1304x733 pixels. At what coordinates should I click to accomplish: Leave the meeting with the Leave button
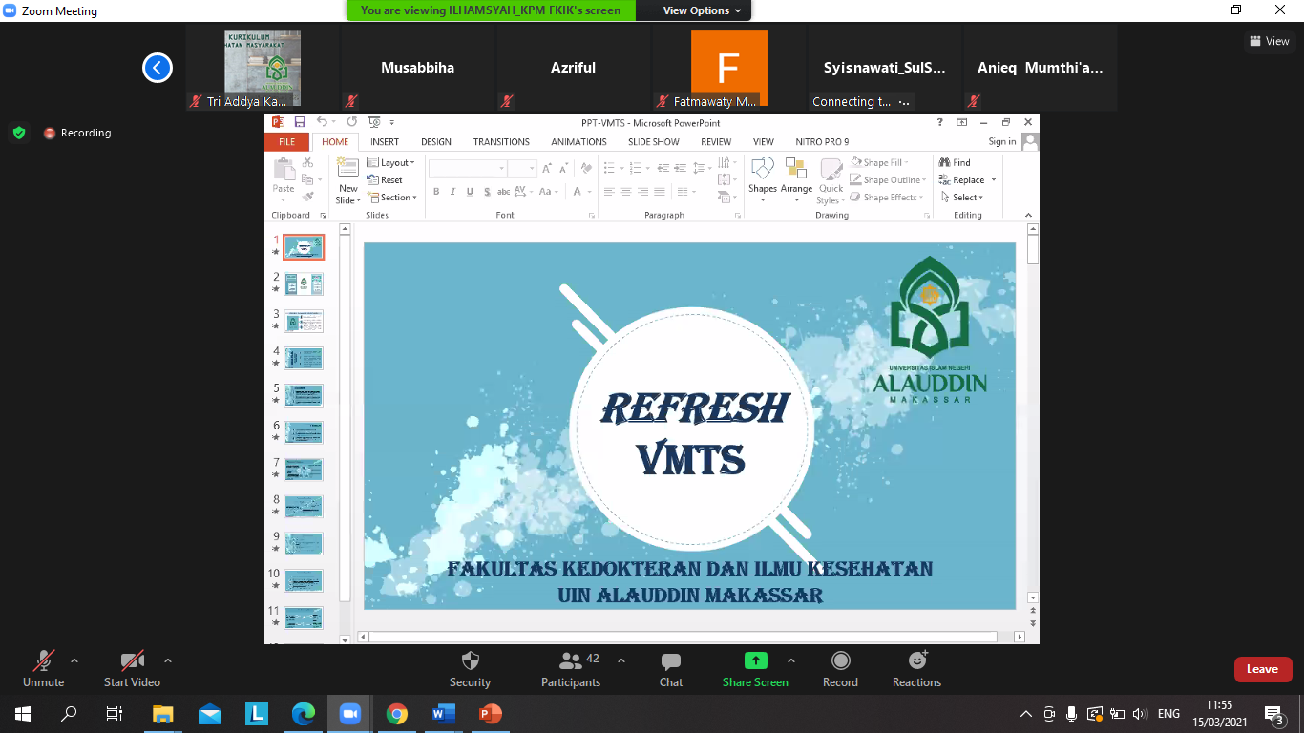1262,669
